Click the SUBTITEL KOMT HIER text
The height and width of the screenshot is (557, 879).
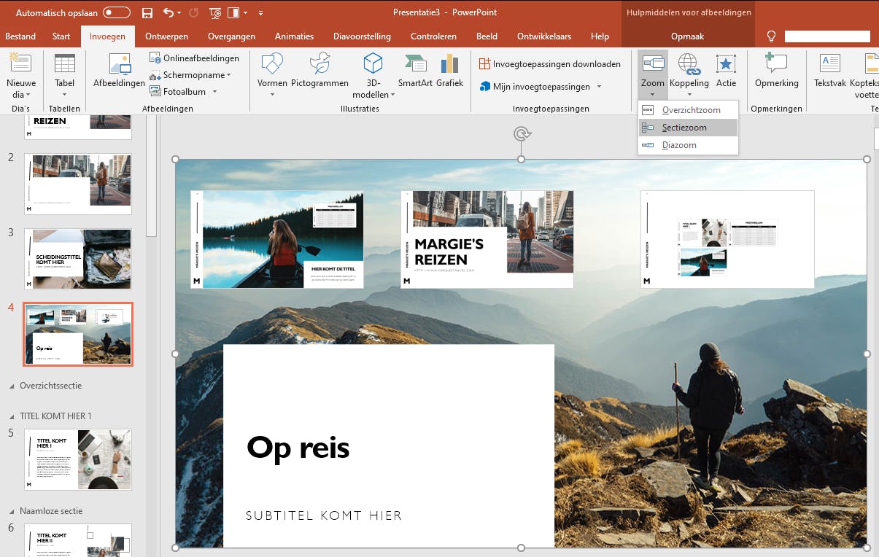(324, 515)
